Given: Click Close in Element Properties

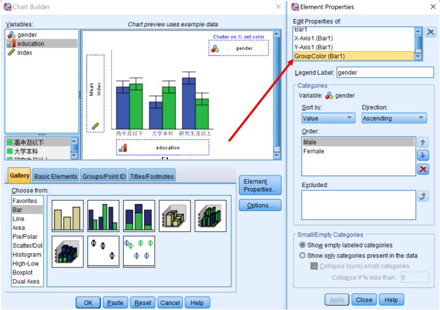Looking at the screenshot, I should (x=364, y=300).
